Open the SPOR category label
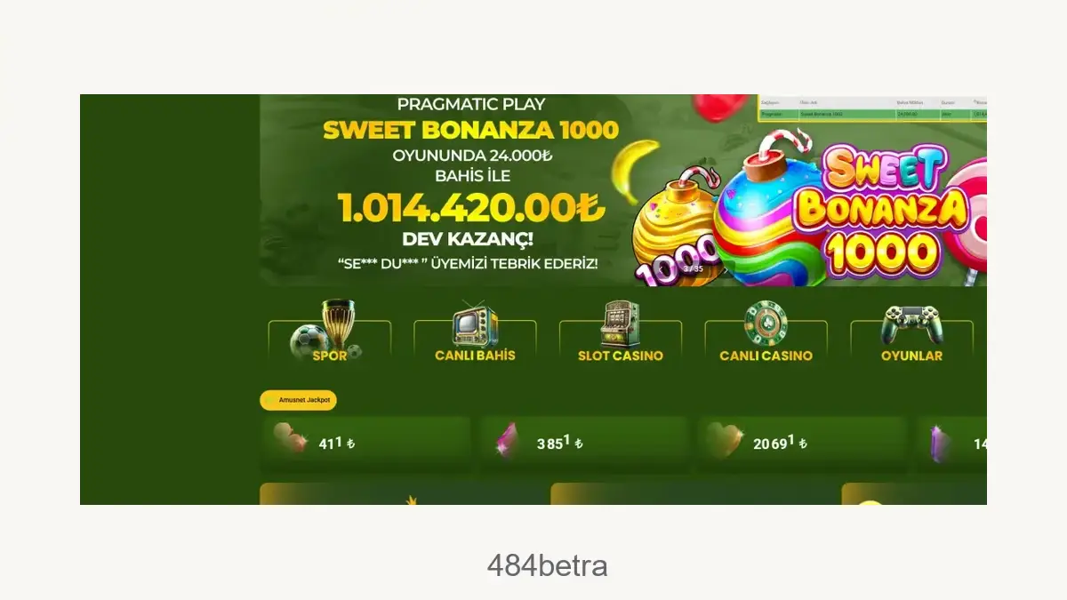1067x600 pixels. pos(330,356)
